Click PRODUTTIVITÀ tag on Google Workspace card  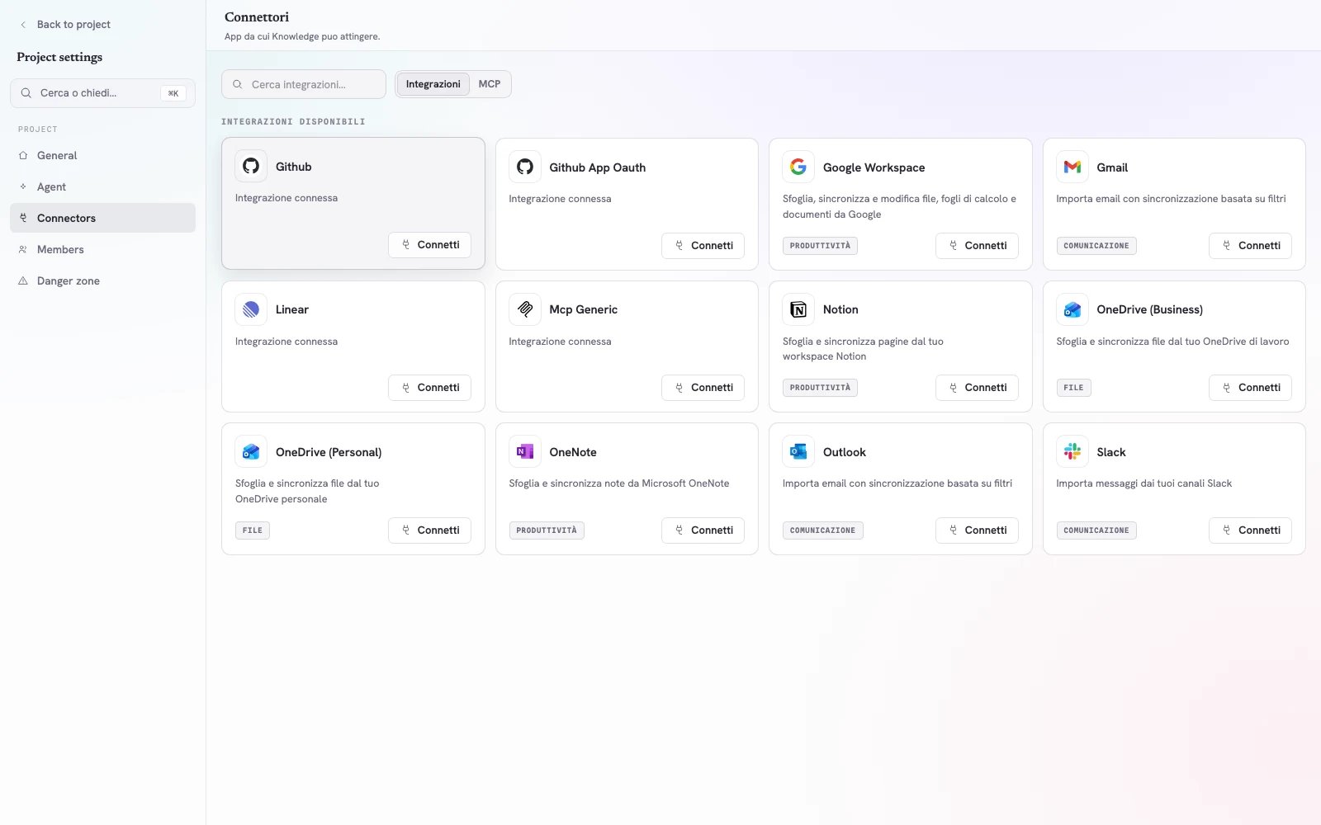pos(820,246)
